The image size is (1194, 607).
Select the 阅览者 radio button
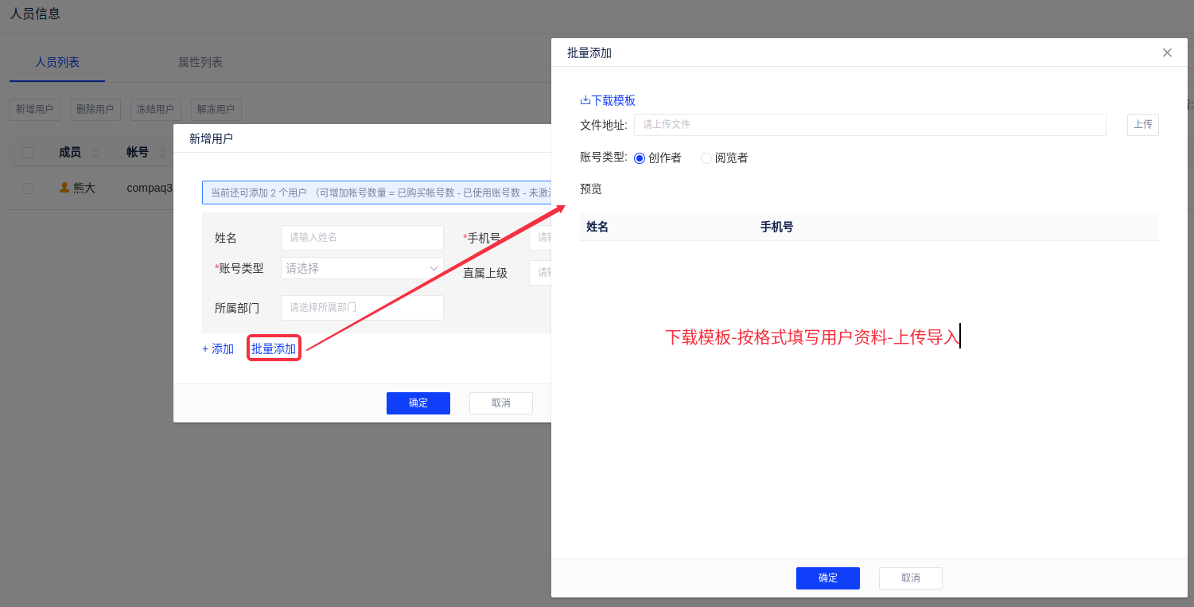pyautogui.click(x=706, y=158)
